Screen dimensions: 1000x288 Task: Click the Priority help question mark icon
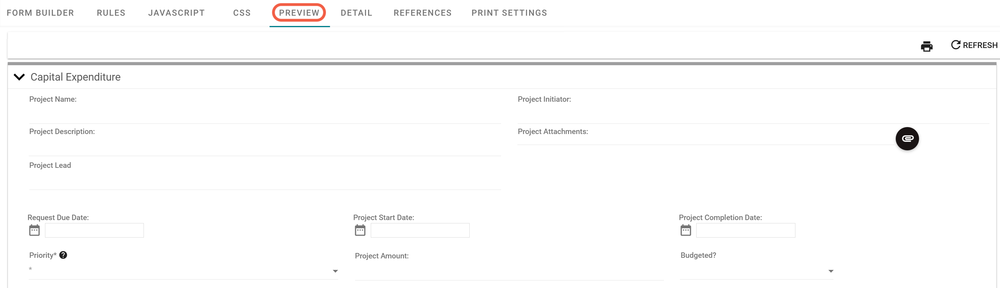point(64,255)
